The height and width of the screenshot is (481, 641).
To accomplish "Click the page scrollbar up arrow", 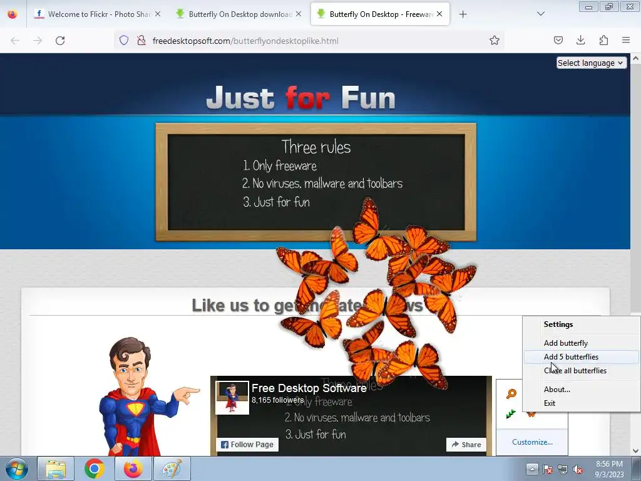I will (x=636, y=58).
